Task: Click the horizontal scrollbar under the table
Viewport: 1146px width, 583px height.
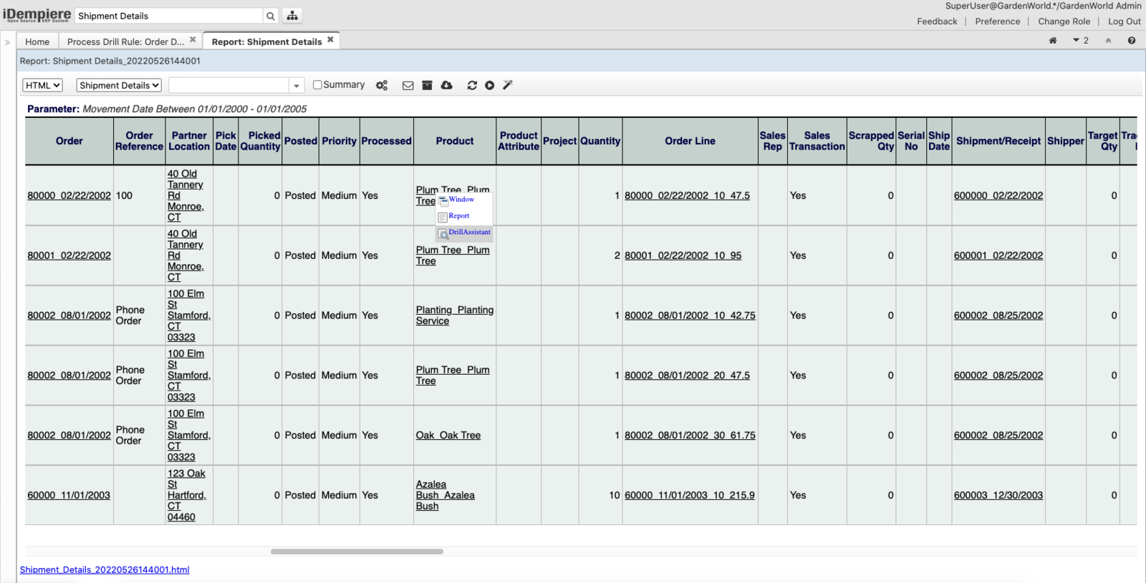Action: [x=357, y=552]
